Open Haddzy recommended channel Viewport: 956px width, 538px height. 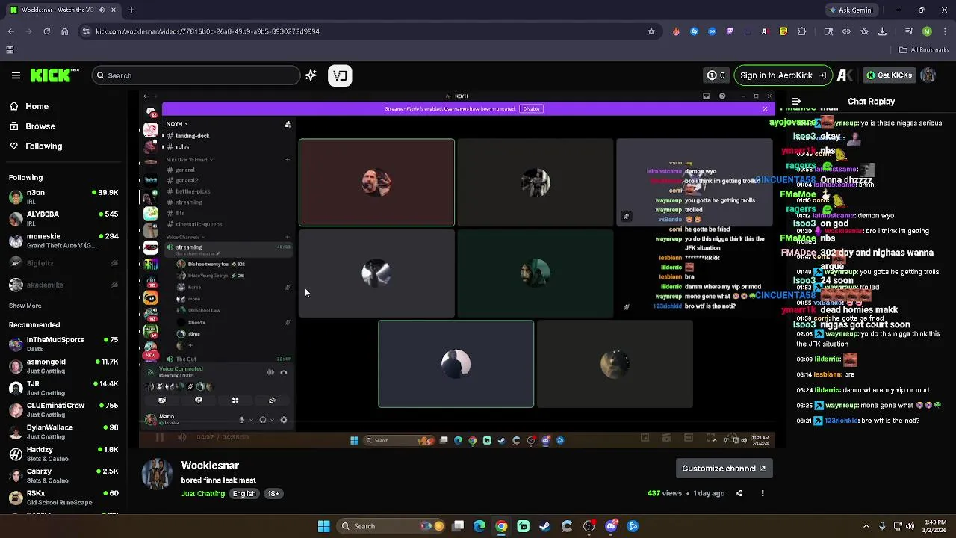pos(63,454)
